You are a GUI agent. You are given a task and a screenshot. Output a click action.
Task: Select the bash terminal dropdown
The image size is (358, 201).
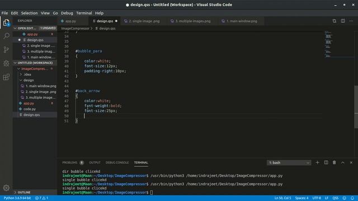pos(289,162)
